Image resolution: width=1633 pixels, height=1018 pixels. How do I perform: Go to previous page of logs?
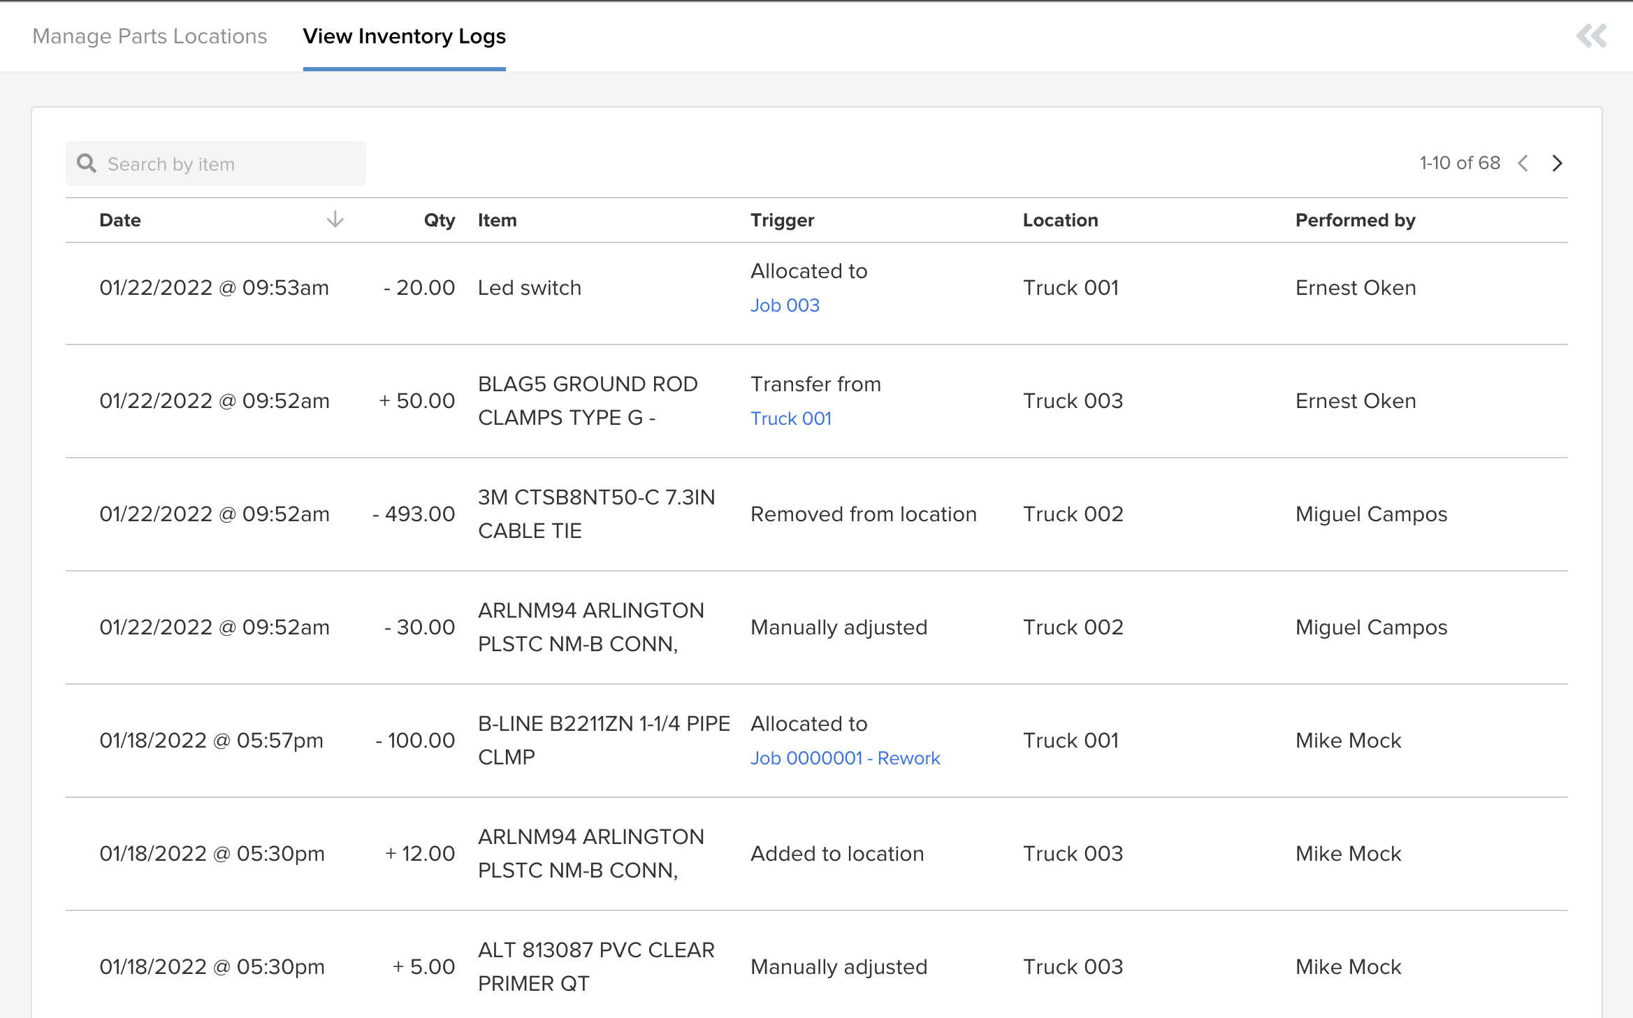tap(1523, 163)
